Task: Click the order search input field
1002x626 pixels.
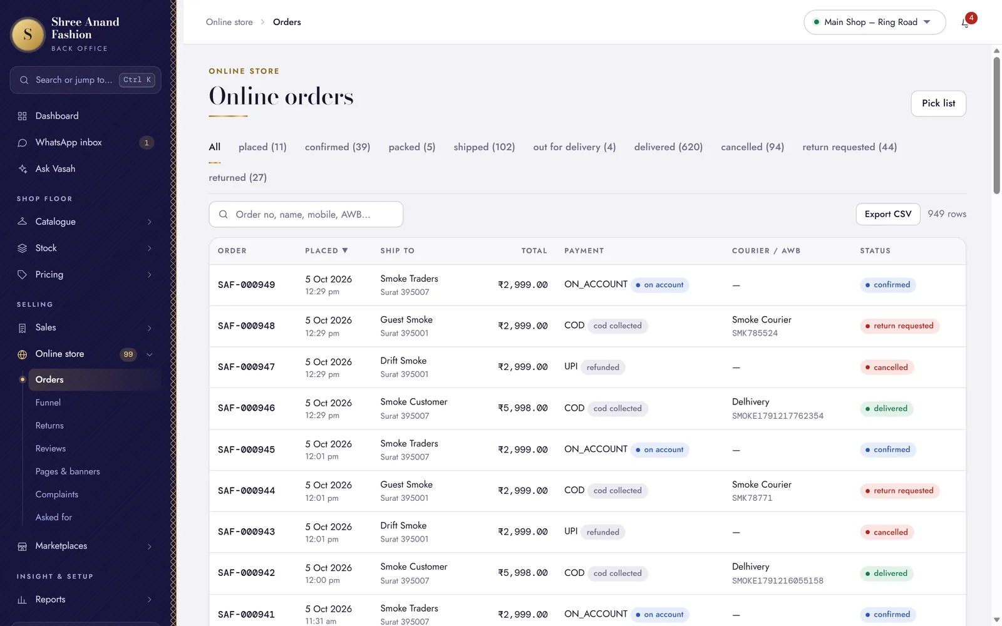Action: coord(306,214)
